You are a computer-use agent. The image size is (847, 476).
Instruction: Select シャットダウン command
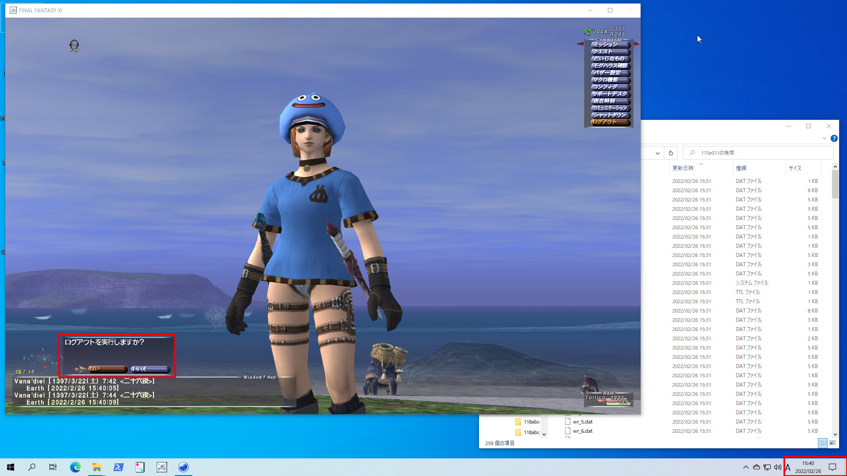point(611,115)
